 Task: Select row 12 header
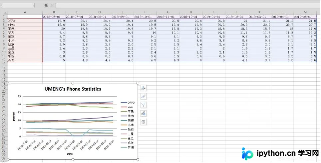(x=4, y=60)
